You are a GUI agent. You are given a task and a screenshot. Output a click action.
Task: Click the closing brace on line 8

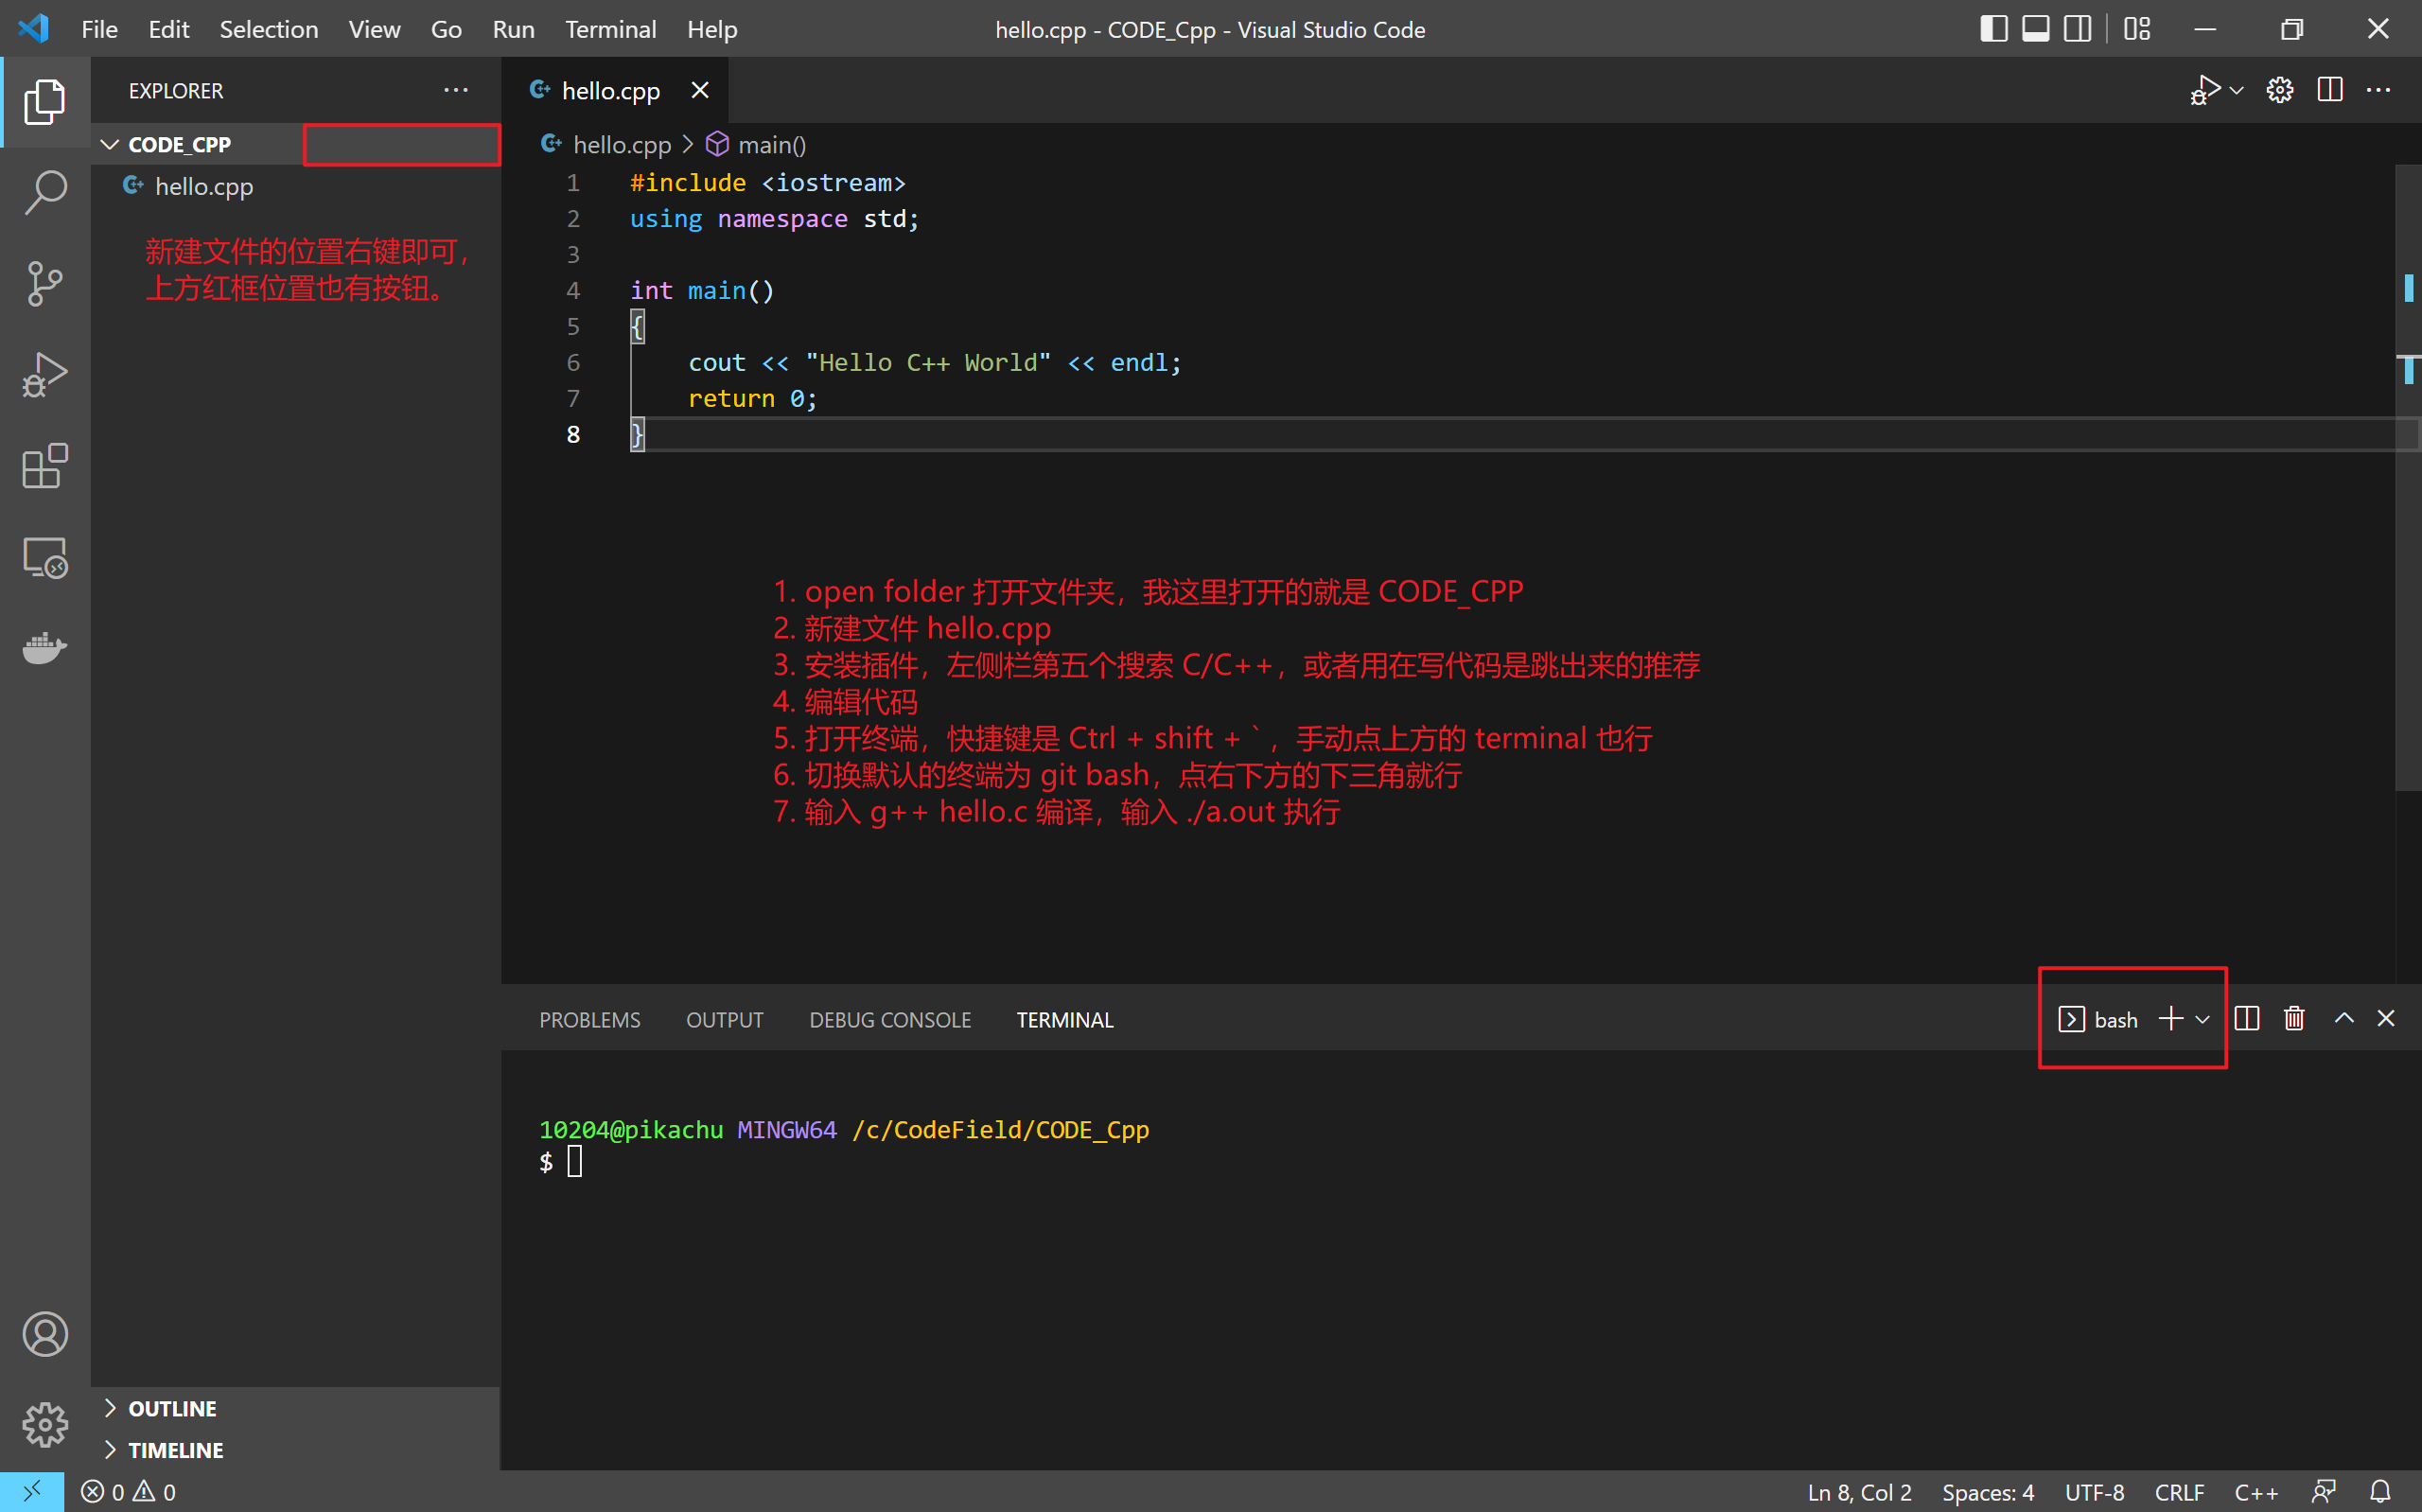637,434
